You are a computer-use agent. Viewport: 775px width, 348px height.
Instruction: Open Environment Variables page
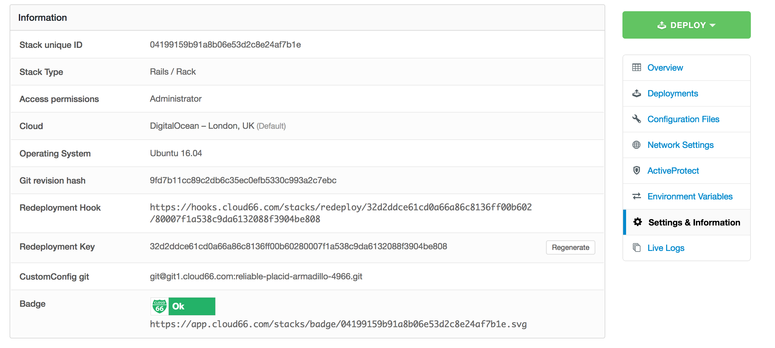pos(690,196)
